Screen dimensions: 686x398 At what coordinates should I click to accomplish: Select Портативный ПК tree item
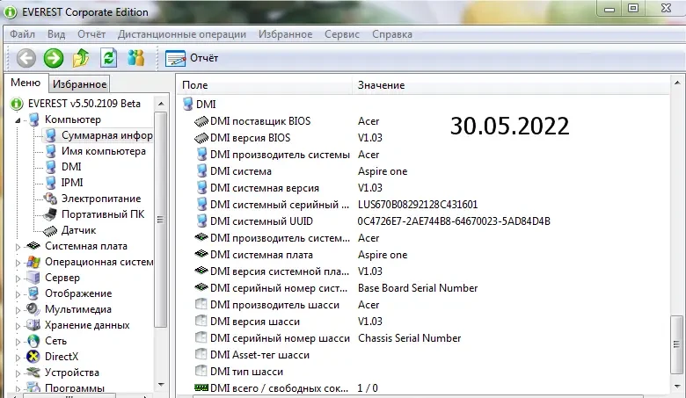coord(103,214)
